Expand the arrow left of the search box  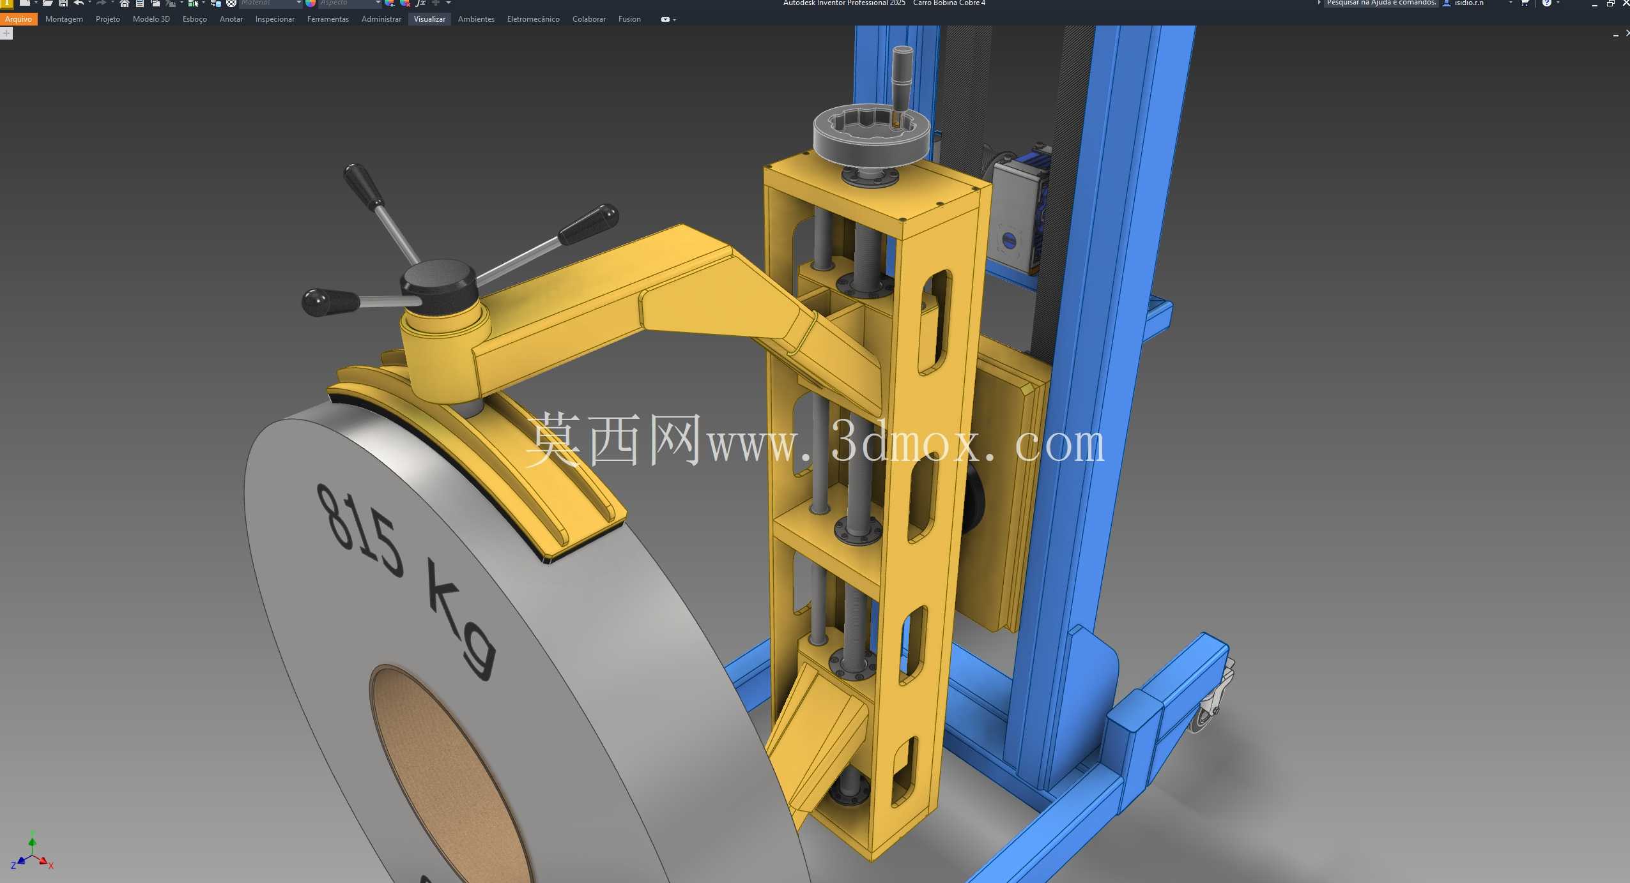(x=1319, y=3)
